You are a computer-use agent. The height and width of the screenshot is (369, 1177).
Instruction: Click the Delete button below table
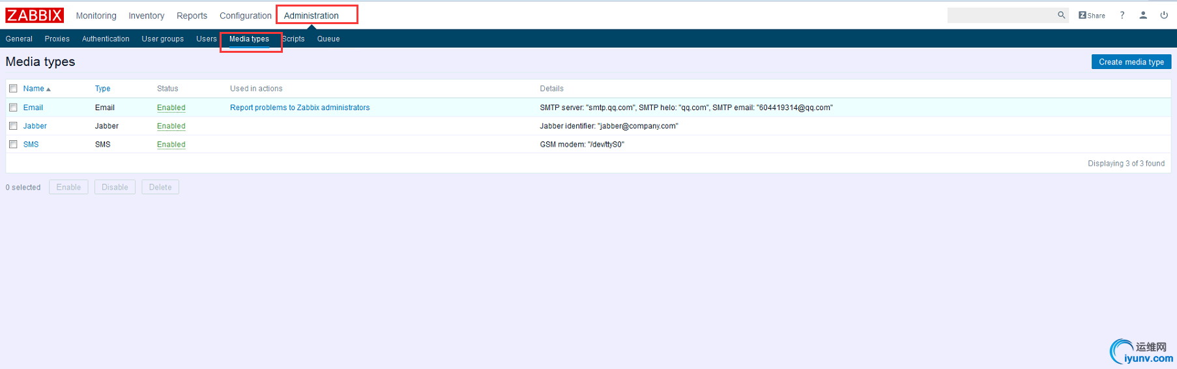[x=160, y=187]
